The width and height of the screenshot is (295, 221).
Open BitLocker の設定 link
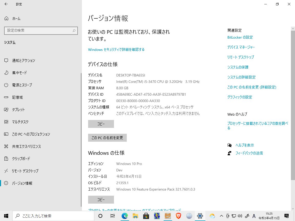pos(240,37)
